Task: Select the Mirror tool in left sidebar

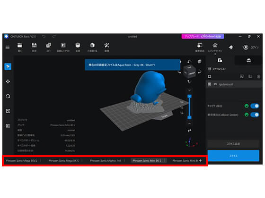Action: [x=8, y=126]
